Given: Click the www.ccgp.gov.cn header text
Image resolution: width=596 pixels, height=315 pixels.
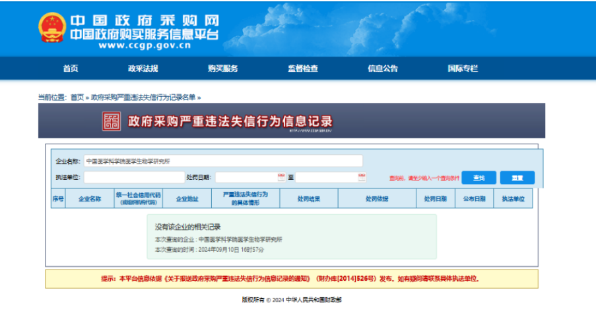Looking at the screenshot, I should [x=145, y=45].
